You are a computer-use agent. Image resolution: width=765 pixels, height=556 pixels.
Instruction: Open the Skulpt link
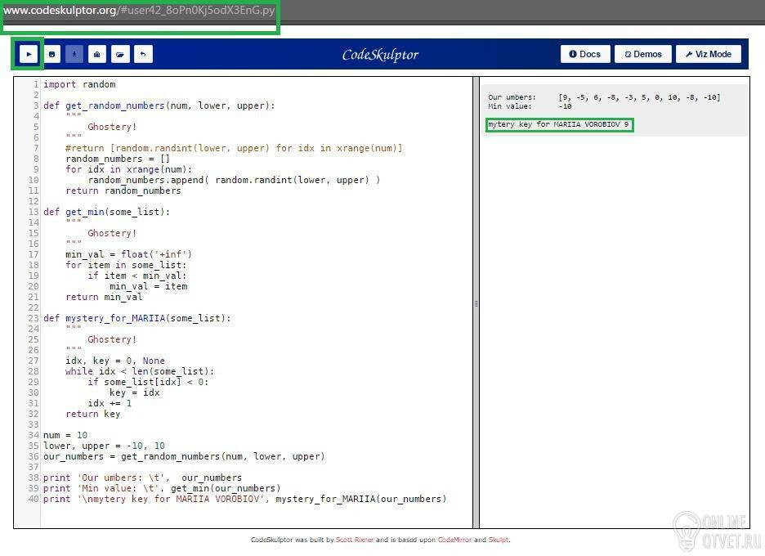(499, 540)
